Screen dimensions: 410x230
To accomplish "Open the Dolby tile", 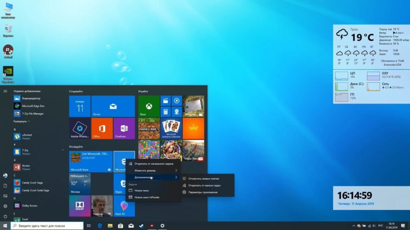I will 80,206.
